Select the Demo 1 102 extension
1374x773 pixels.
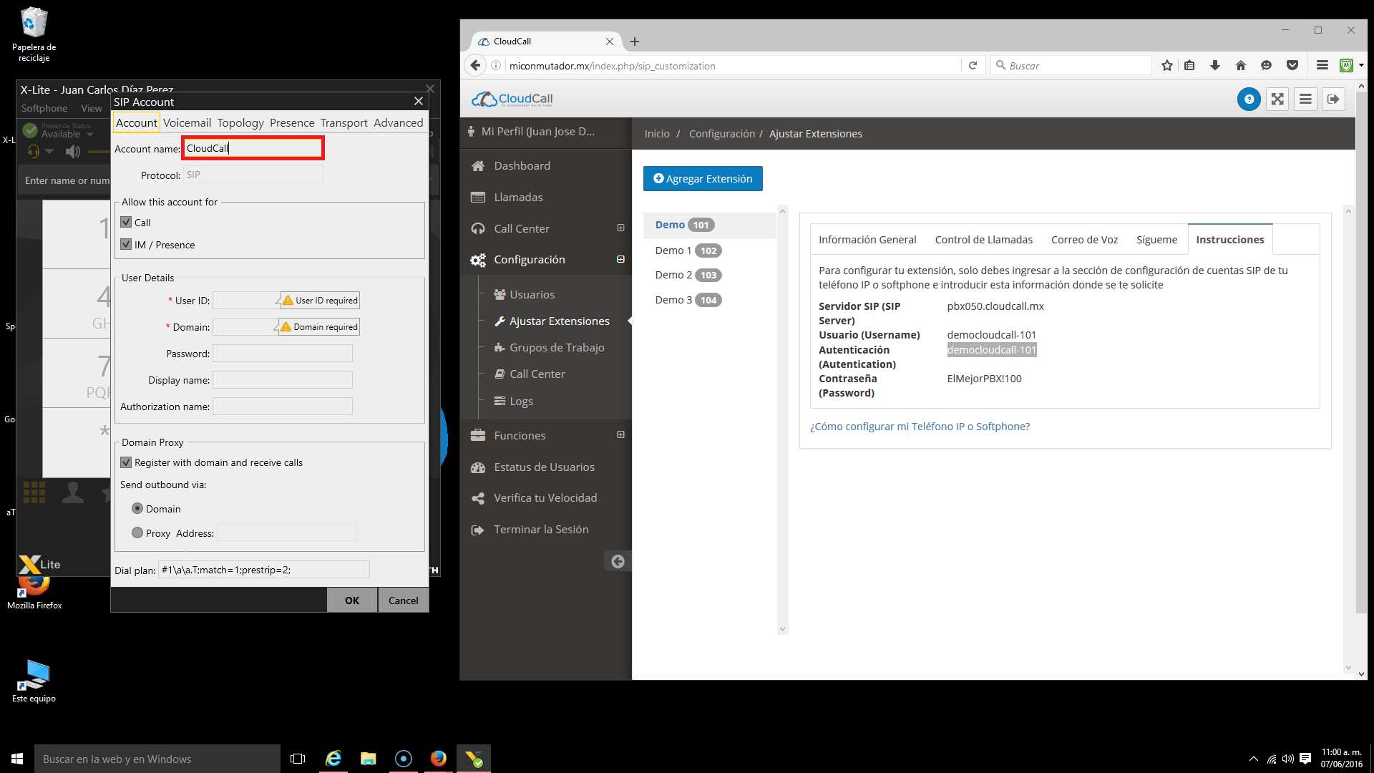coord(688,251)
